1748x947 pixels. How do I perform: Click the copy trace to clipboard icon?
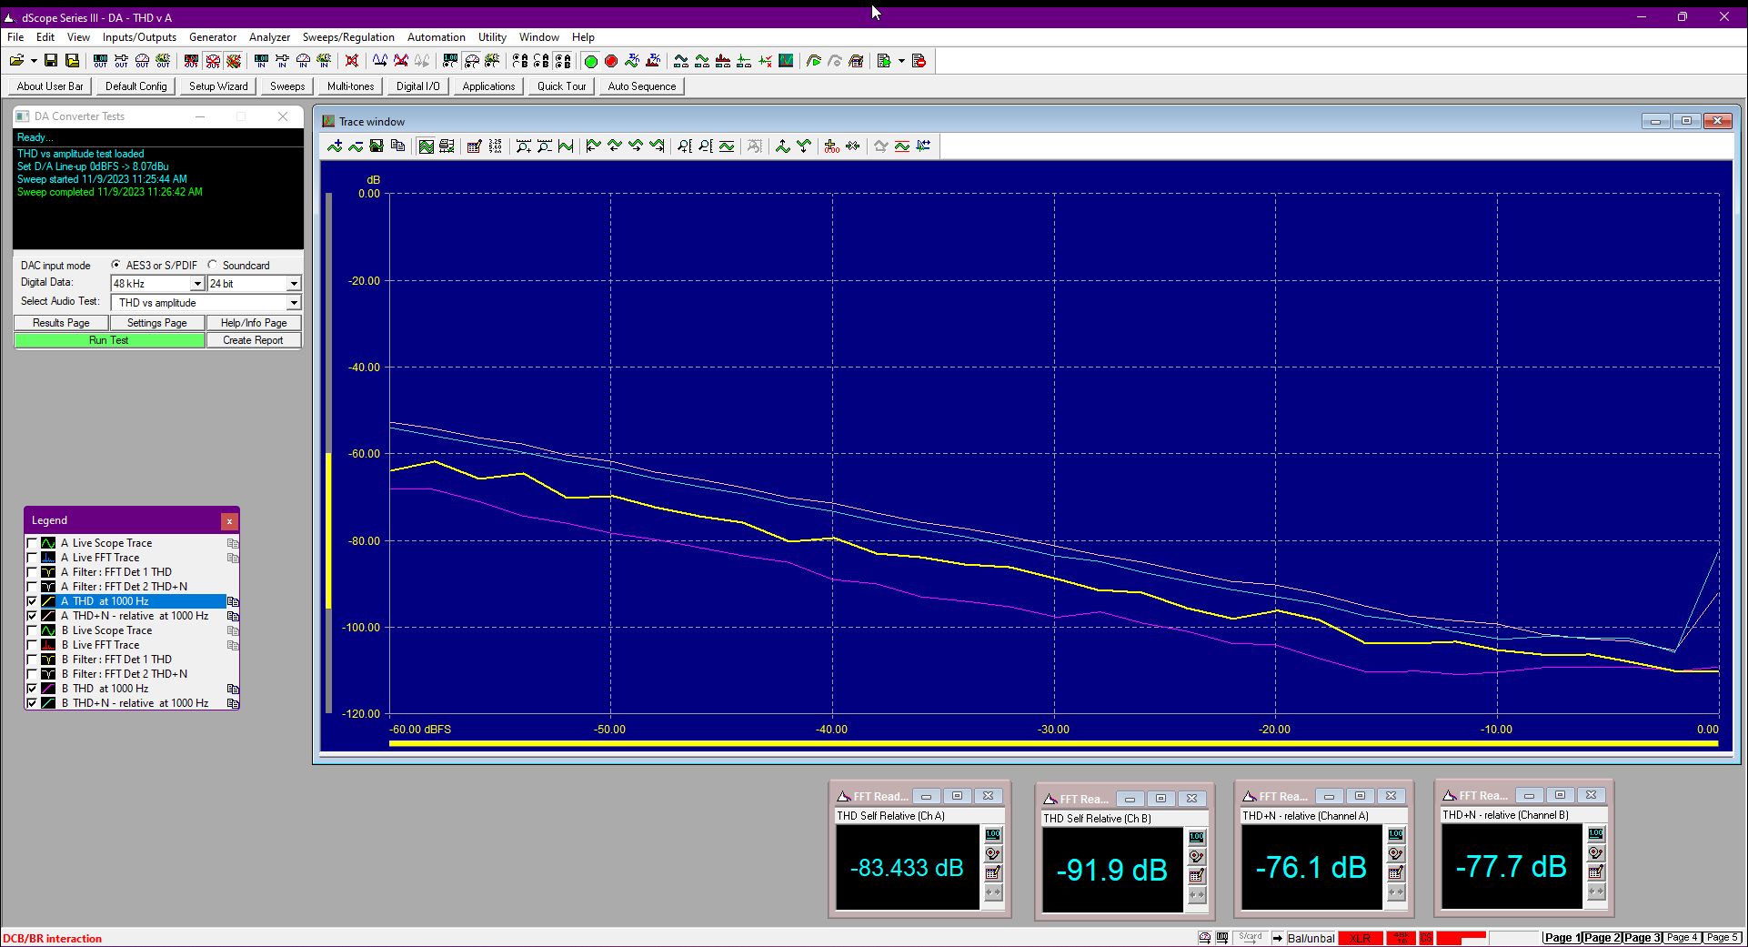coord(397,146)
